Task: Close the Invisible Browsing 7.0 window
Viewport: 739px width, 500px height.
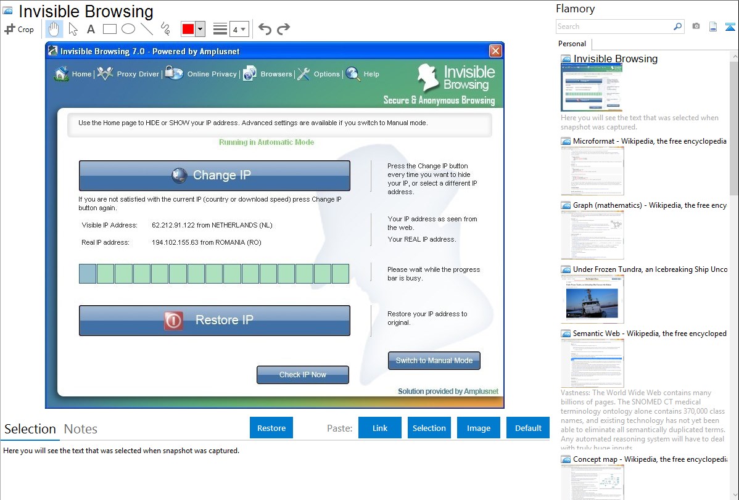Action: tap(495, 51)
